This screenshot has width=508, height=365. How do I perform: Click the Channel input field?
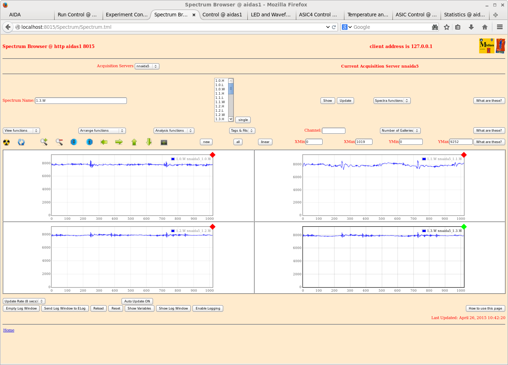334,131
